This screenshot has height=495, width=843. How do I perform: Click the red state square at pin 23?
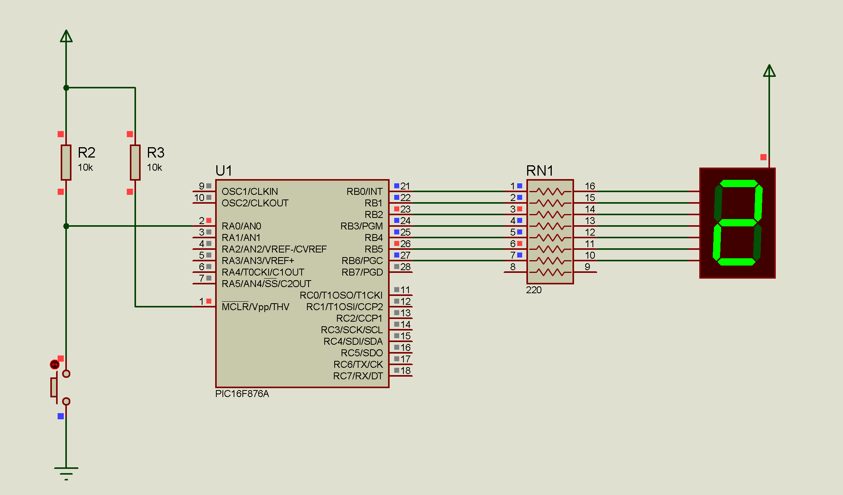point(397,209)
